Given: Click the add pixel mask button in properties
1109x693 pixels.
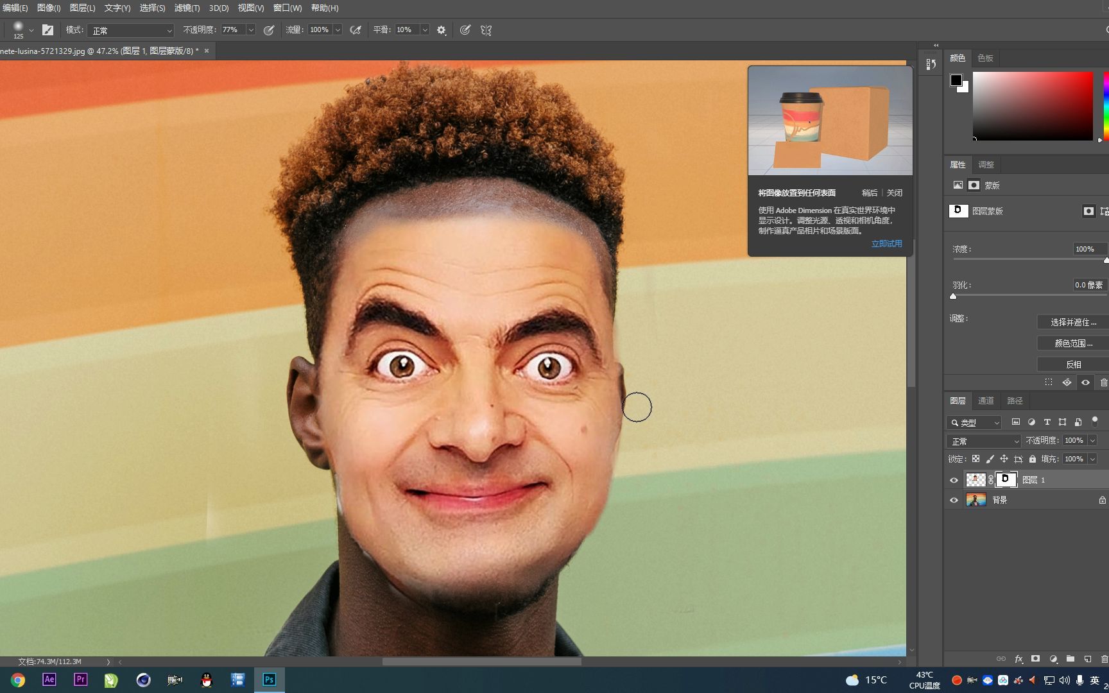Looking at the screenshot, I should (1088, 210).
